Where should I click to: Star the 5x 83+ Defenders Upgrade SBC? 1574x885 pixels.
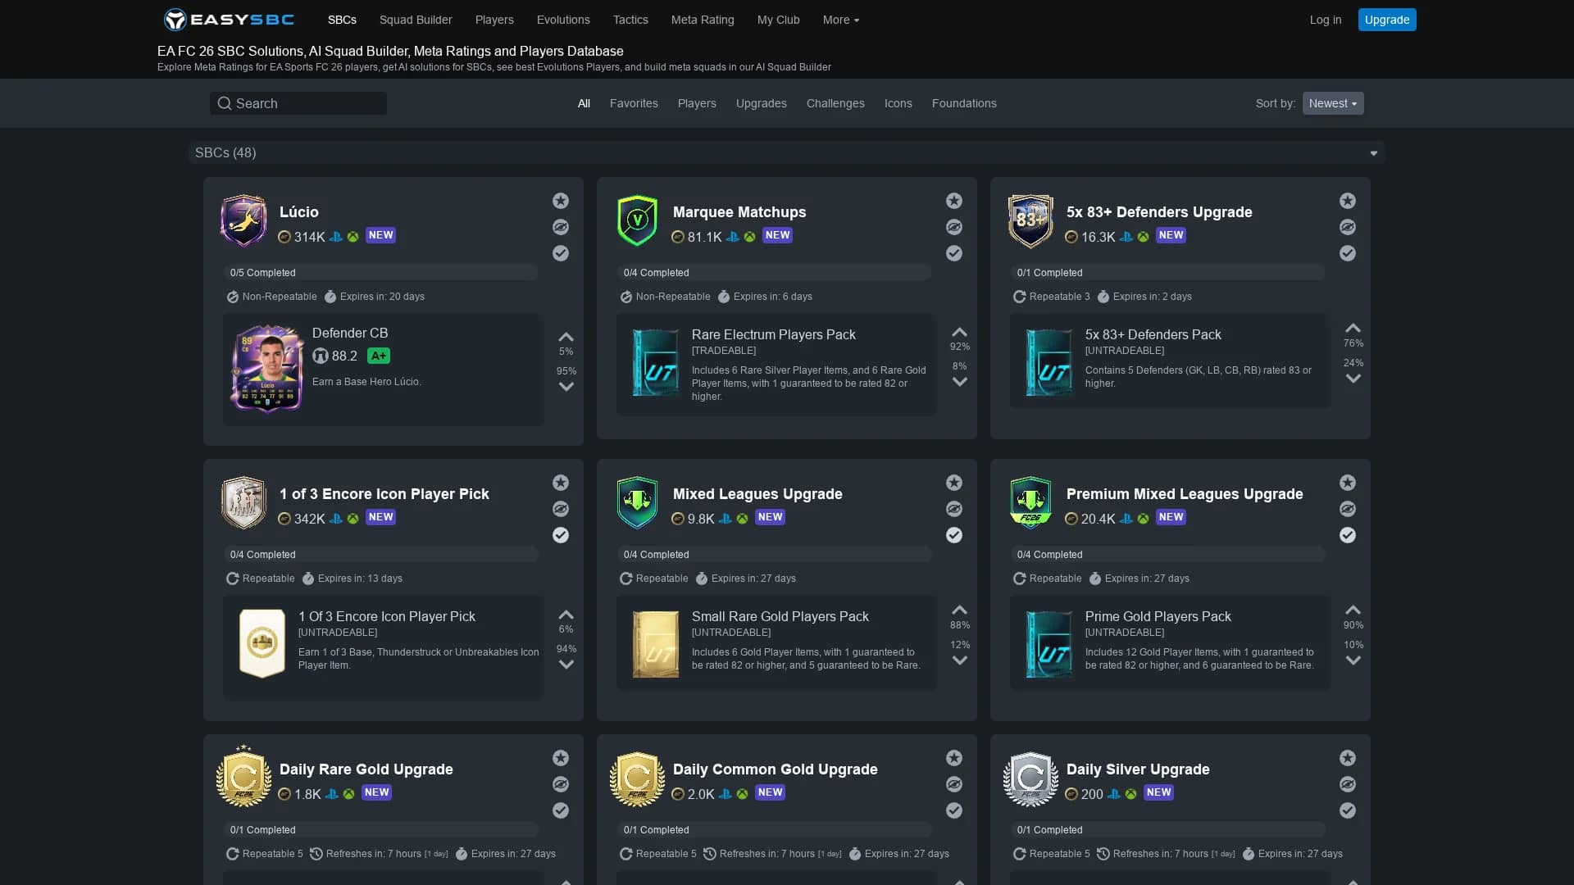pos(1348,201)
